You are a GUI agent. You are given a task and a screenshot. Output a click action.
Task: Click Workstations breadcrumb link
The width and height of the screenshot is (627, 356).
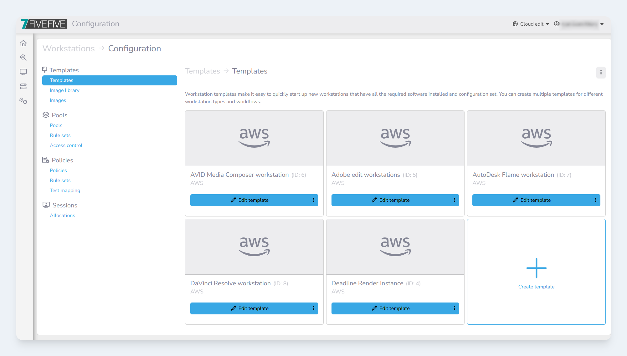(x=69, y=48)
